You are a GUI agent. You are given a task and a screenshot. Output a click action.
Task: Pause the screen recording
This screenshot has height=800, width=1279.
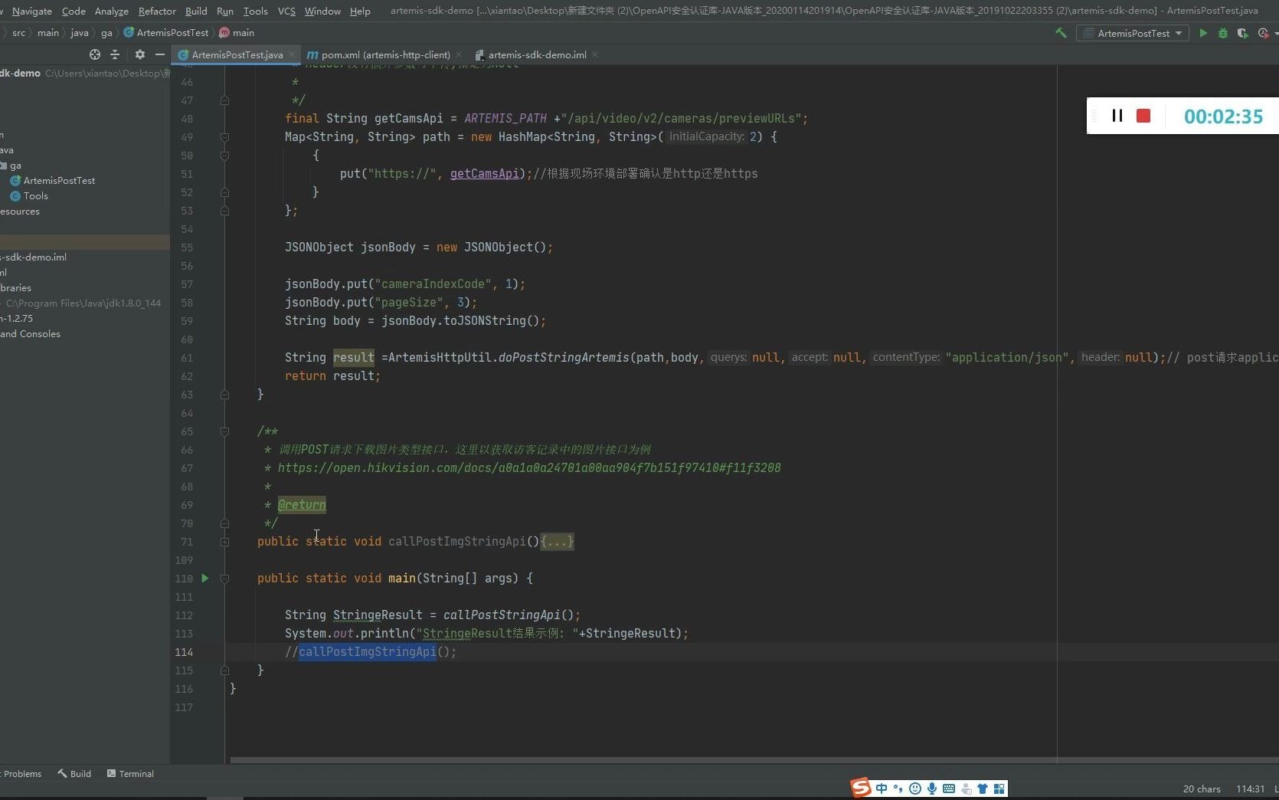pyautogui.click(x=1117, y=116)
